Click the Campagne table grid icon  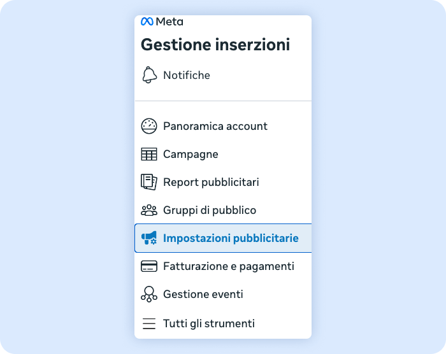149,154
